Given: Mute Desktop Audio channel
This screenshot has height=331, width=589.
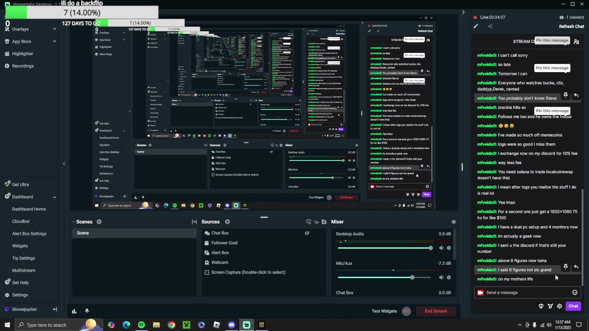Looking at the screenshot, I should [x=441, y=248].
